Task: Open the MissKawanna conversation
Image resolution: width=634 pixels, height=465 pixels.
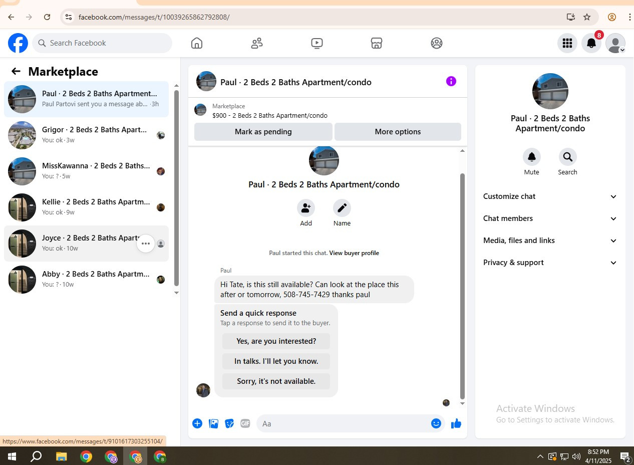Action: 87,171
